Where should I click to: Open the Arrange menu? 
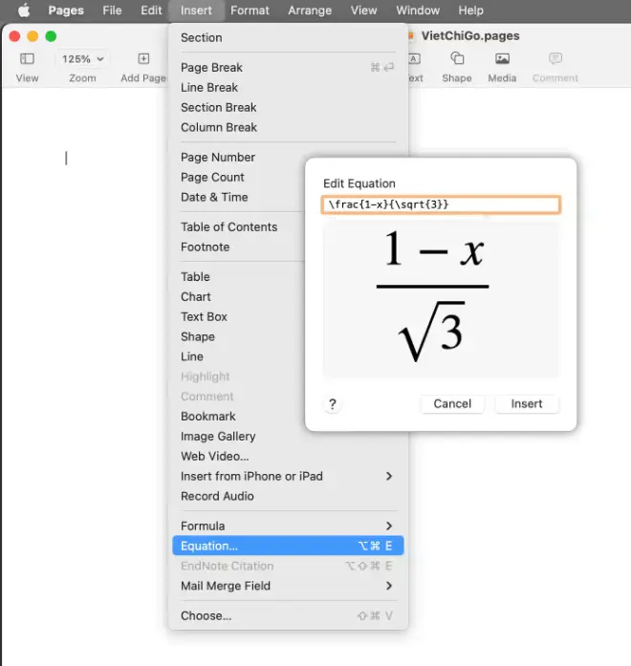(310, 11)
